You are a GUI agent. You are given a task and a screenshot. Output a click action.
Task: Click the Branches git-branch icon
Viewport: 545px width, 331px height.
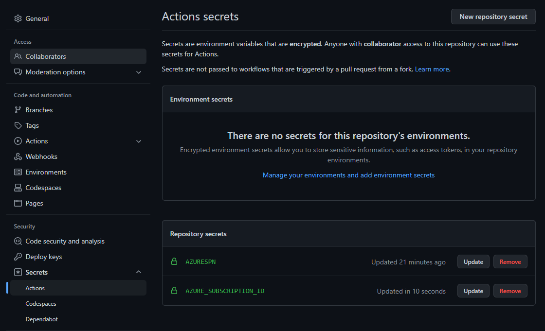point(18,110)
